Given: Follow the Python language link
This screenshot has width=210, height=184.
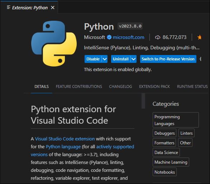Looking at the screenshot, I should pos(63,147).
